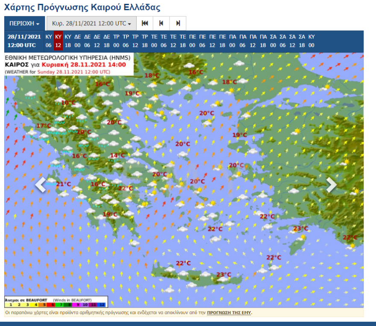Open the ΠΡΟΓΝΩΣΗ ΤΗΣ ΕΜΥ link

click(229, 313)
